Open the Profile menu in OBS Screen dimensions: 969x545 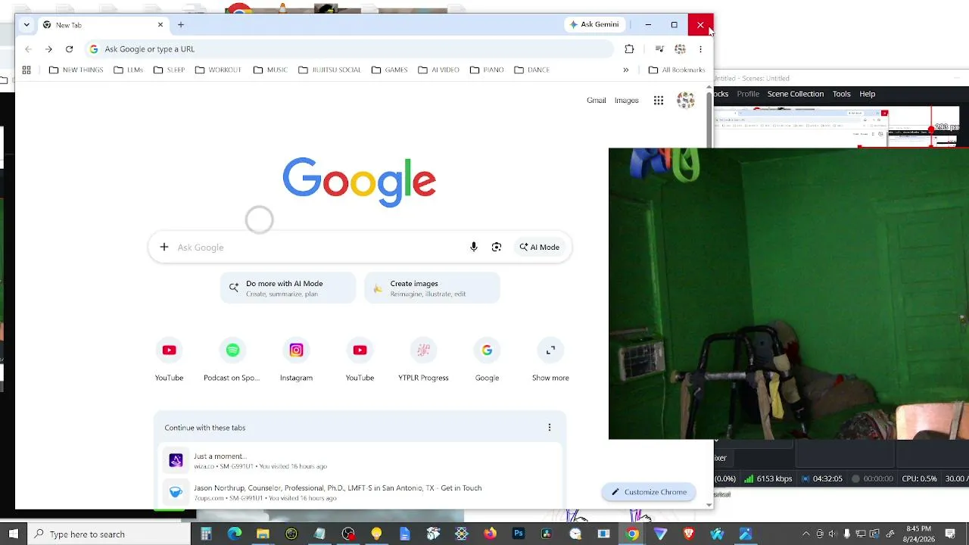[748, 94]
